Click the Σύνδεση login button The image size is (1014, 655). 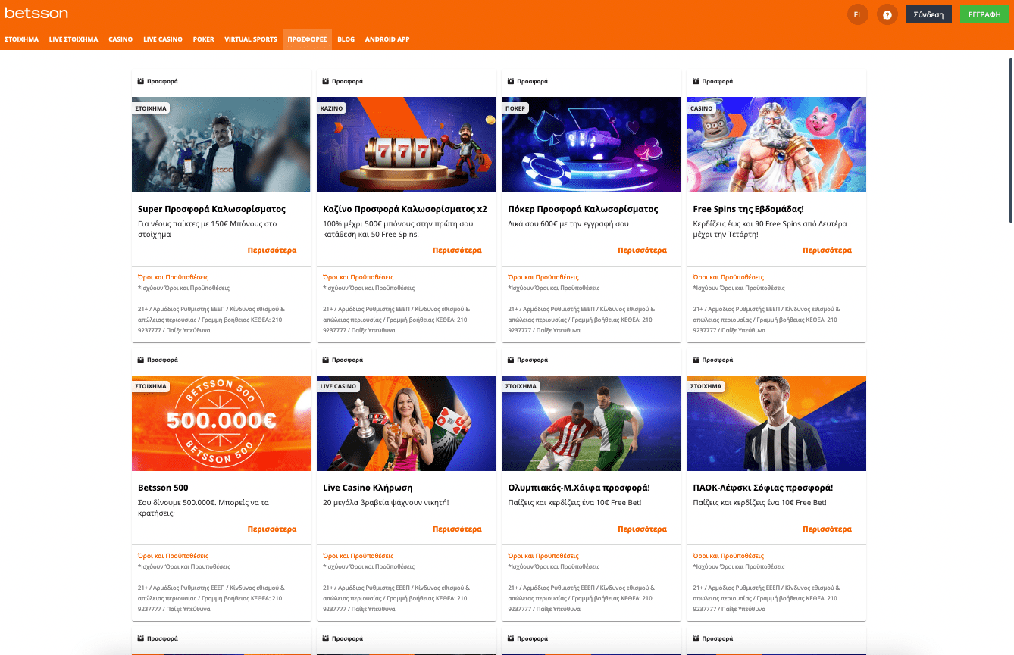[928, 14]
